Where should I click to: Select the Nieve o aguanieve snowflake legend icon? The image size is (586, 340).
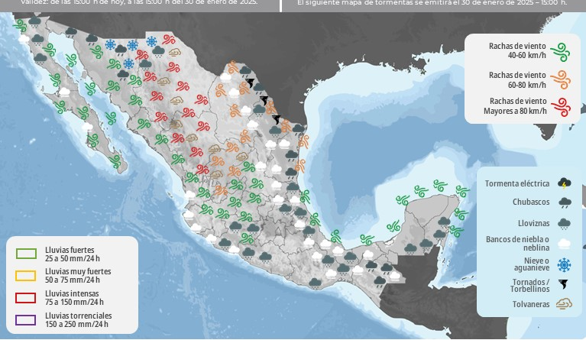(564, 264)
